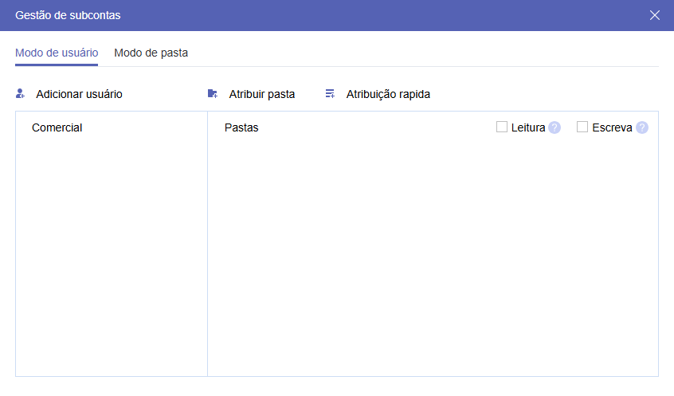This screenshot has width=674, height=396.
Task: Tick the Escreva permission checkbox
Action: coord(582,127)
